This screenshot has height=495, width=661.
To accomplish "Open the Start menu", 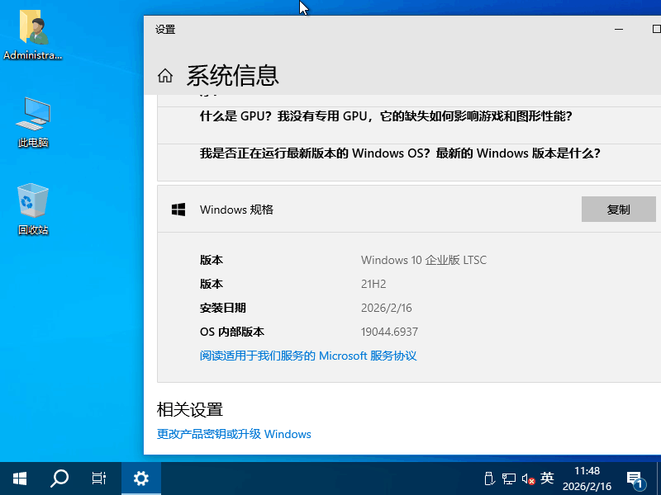I will 18,478.
